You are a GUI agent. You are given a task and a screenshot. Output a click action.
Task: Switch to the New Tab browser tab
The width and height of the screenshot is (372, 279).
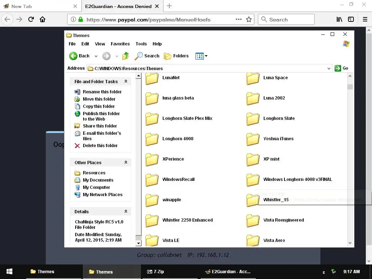point(41,6)
